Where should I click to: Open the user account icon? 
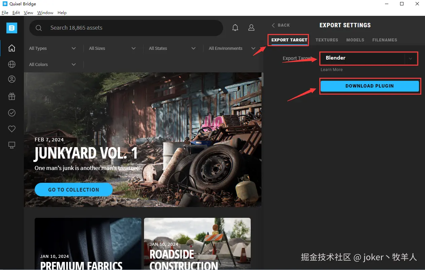(x=251, y=28)
